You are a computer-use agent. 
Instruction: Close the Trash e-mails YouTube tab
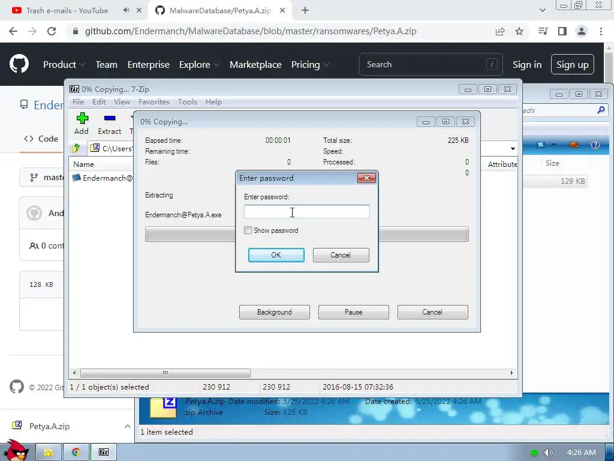[x=139, y=11]
